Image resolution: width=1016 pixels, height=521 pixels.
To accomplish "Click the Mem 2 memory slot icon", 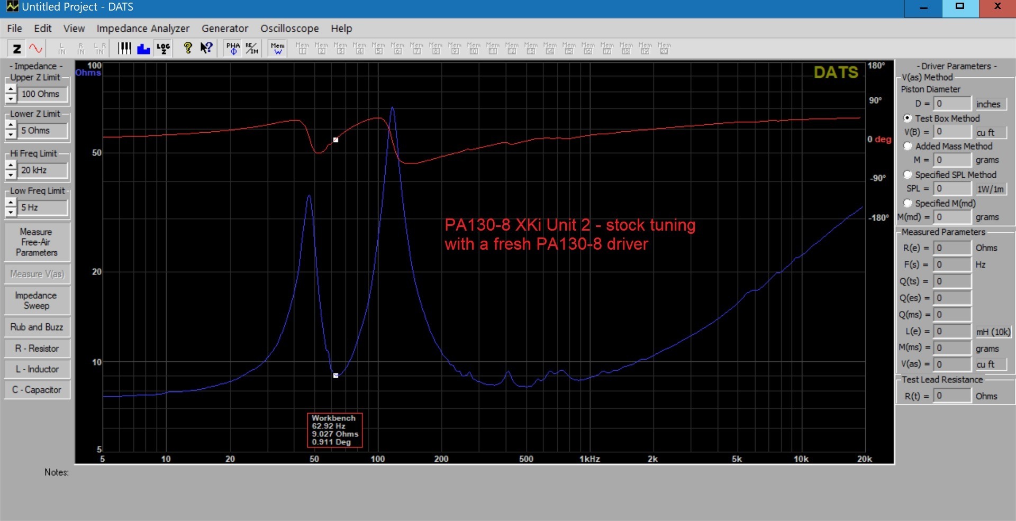I will click(x=321, y=49).
